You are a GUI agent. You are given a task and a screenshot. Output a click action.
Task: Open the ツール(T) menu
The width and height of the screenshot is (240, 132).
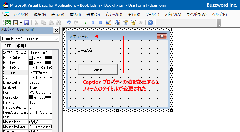tap(152, 15)
